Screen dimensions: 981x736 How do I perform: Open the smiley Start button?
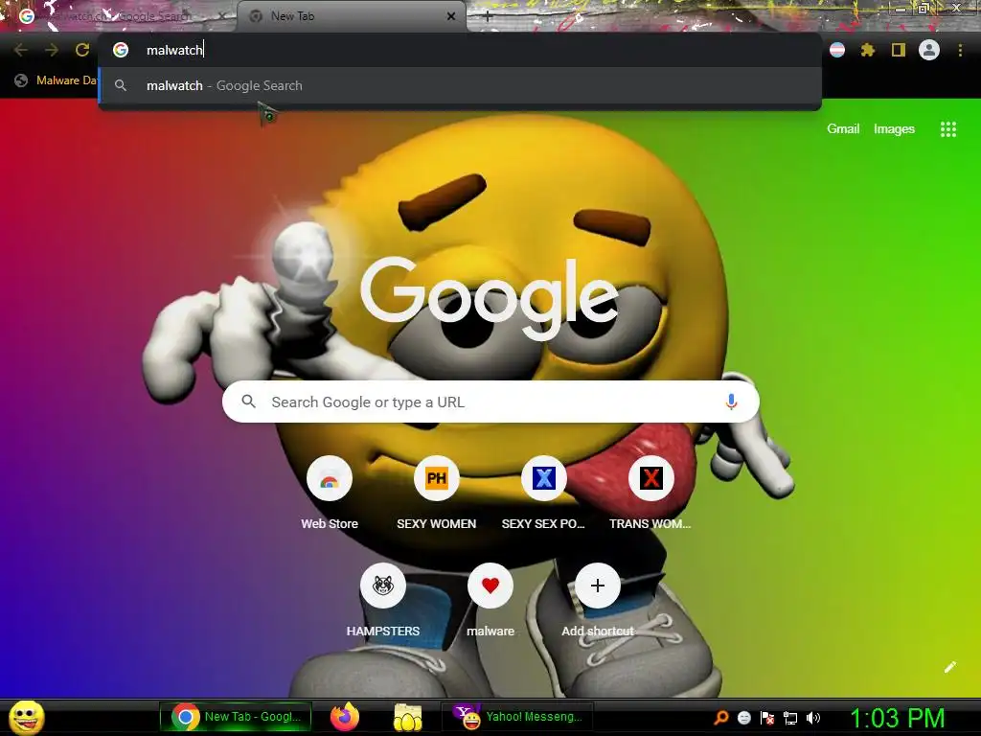pyautogui.click(x=26, y=717)
